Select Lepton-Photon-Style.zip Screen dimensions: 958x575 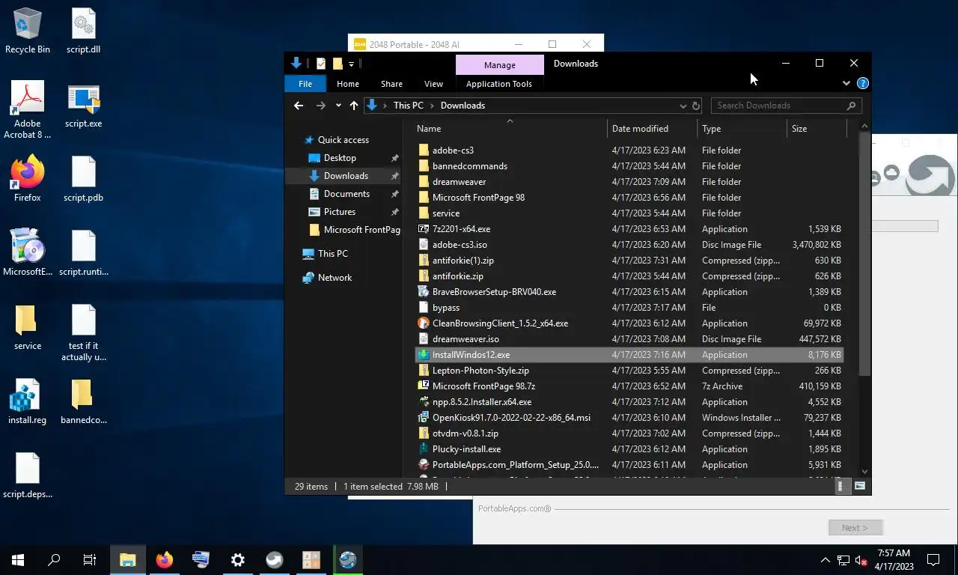pos(629,371)
